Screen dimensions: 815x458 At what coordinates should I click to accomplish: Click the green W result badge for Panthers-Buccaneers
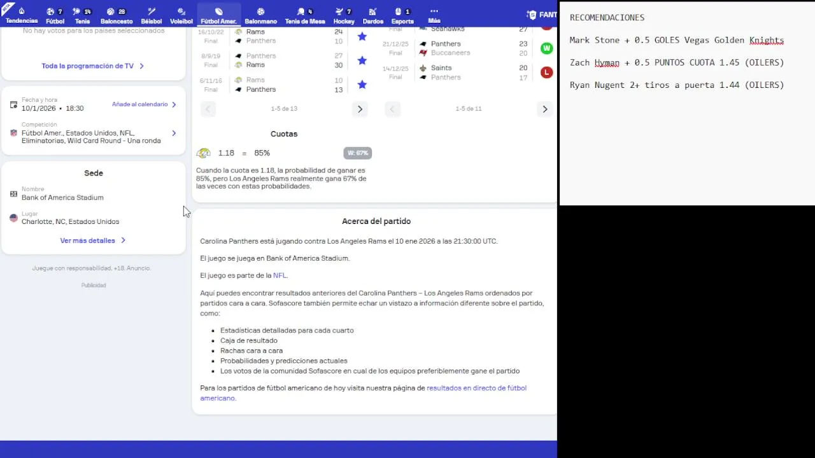[546, 48]
